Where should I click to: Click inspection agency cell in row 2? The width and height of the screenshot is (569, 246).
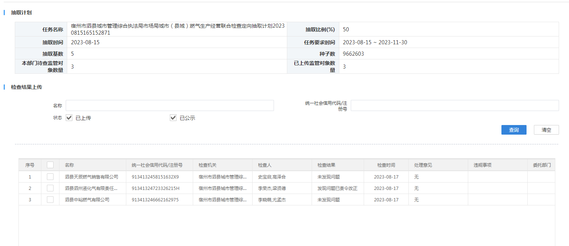click(223, 188)
